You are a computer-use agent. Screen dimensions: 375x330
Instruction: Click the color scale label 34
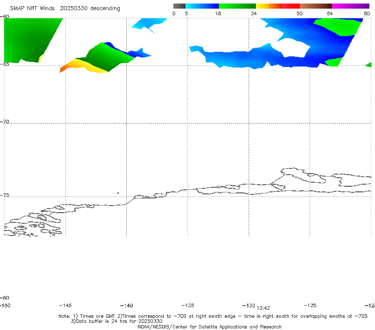click(x=254, y=13)
